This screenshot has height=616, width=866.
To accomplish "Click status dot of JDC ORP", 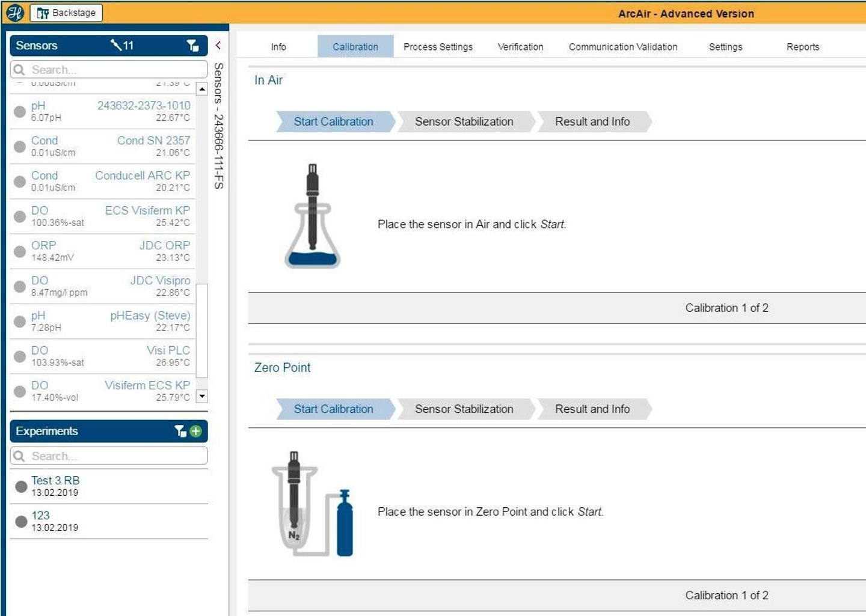I will [20, 251].
